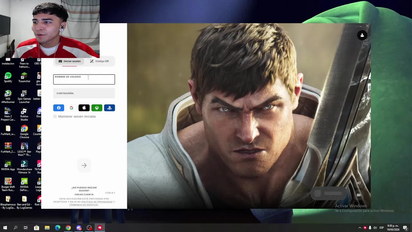Open FurMark_w desktop folder
Image resolution: width=412 pixels, height=232 pixels.
click(8, 130)
